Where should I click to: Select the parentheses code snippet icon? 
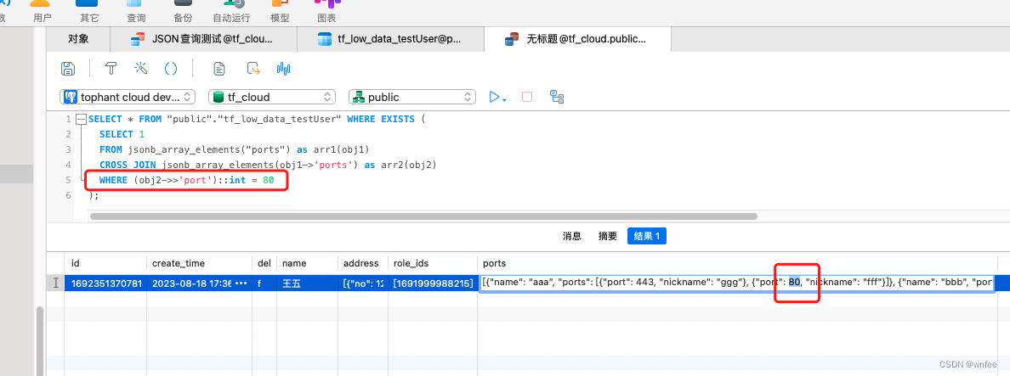(171, 68)
